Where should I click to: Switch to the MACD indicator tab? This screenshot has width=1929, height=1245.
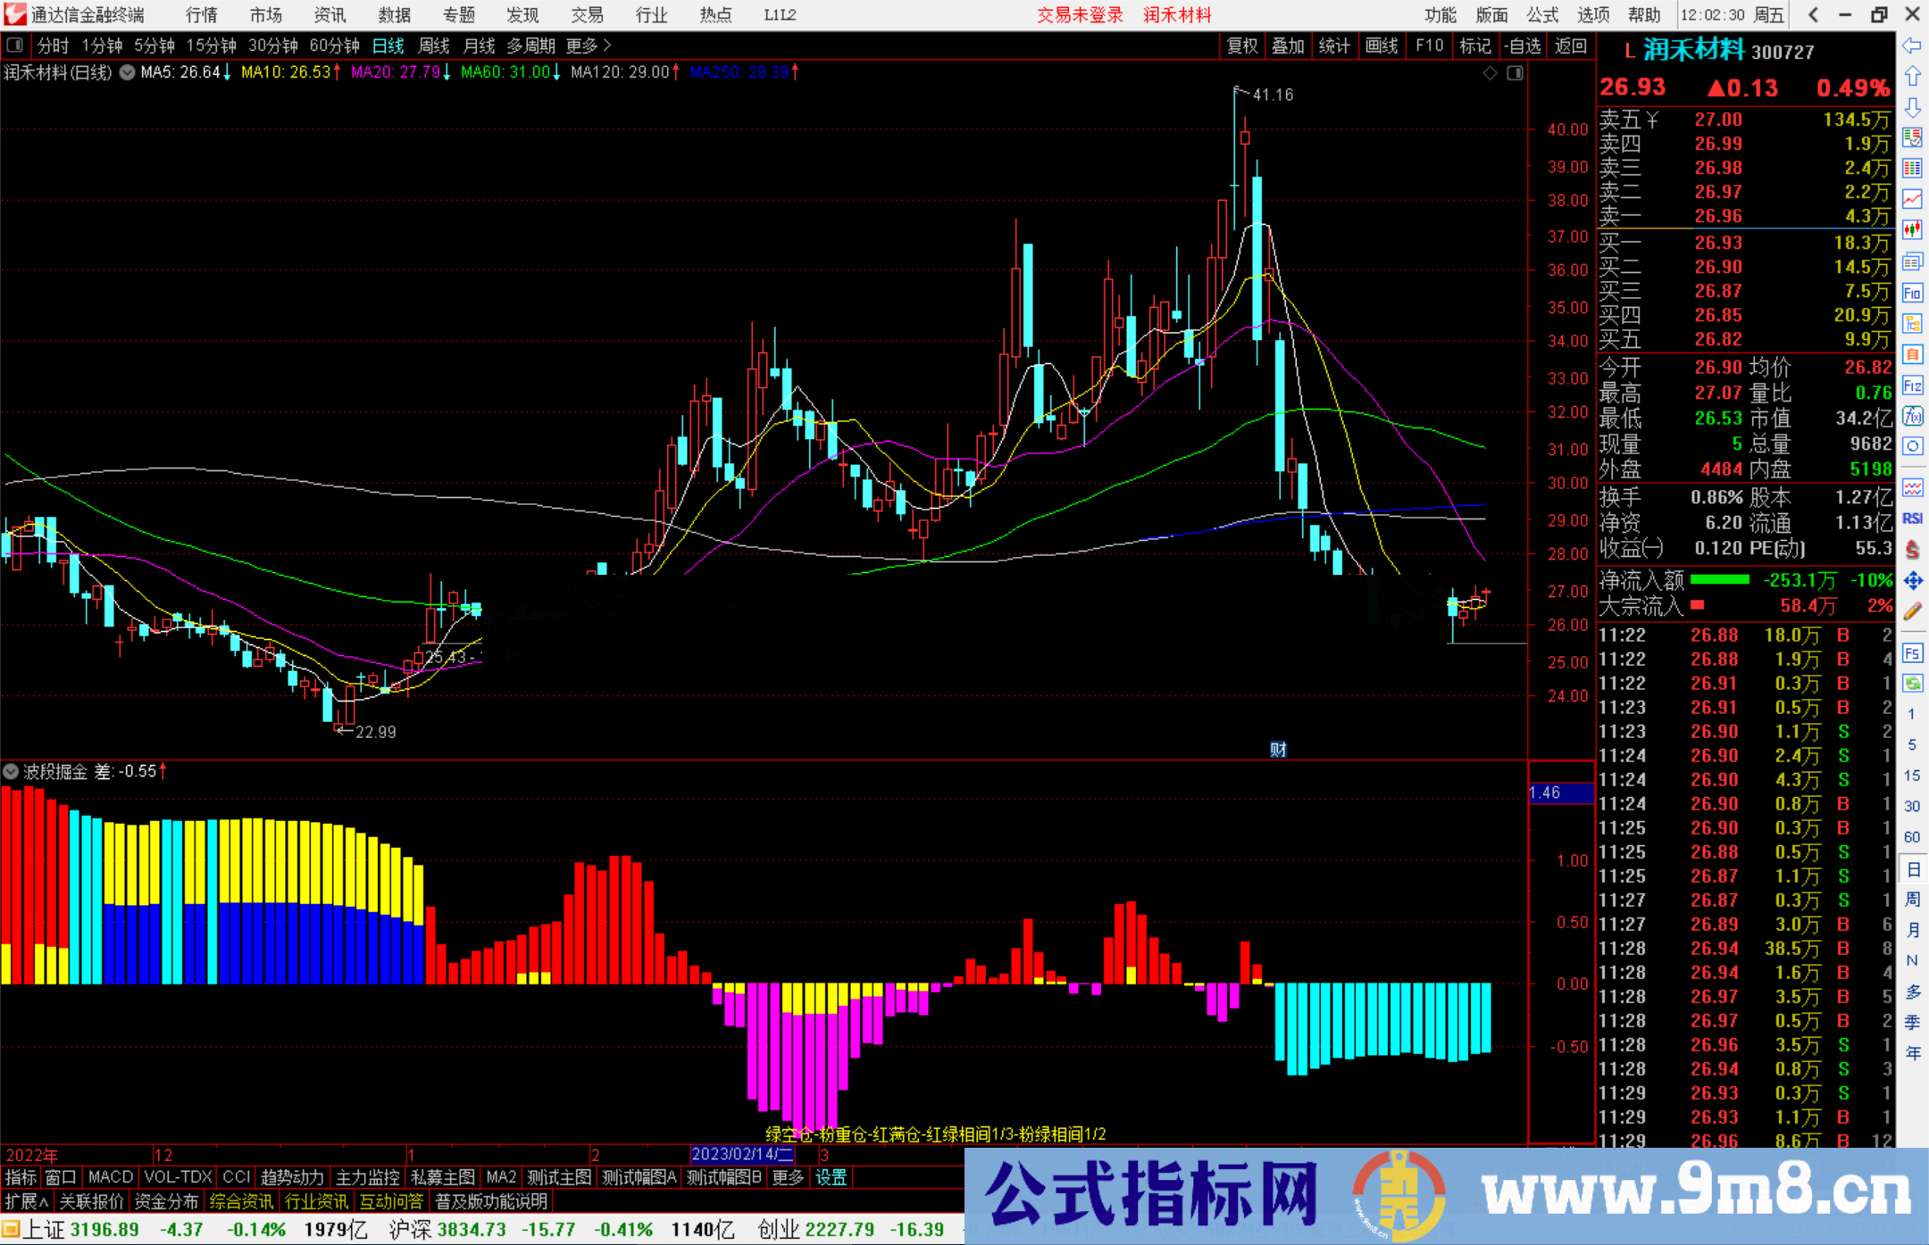click(109, 1177)
